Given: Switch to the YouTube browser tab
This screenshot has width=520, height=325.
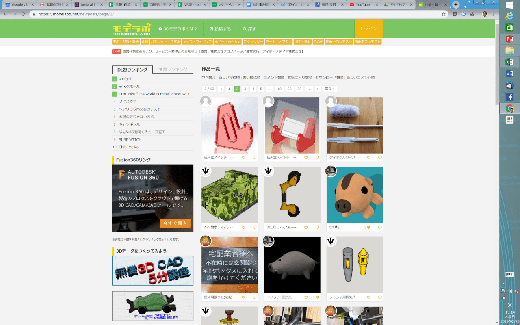Looking at the screenshot, I should (x=363, y=5).
